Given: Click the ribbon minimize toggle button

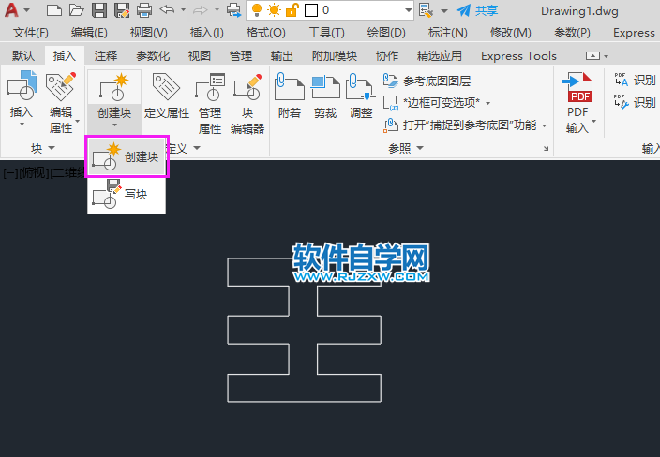Looking at the screenshot, I should [x=592, y=56].
